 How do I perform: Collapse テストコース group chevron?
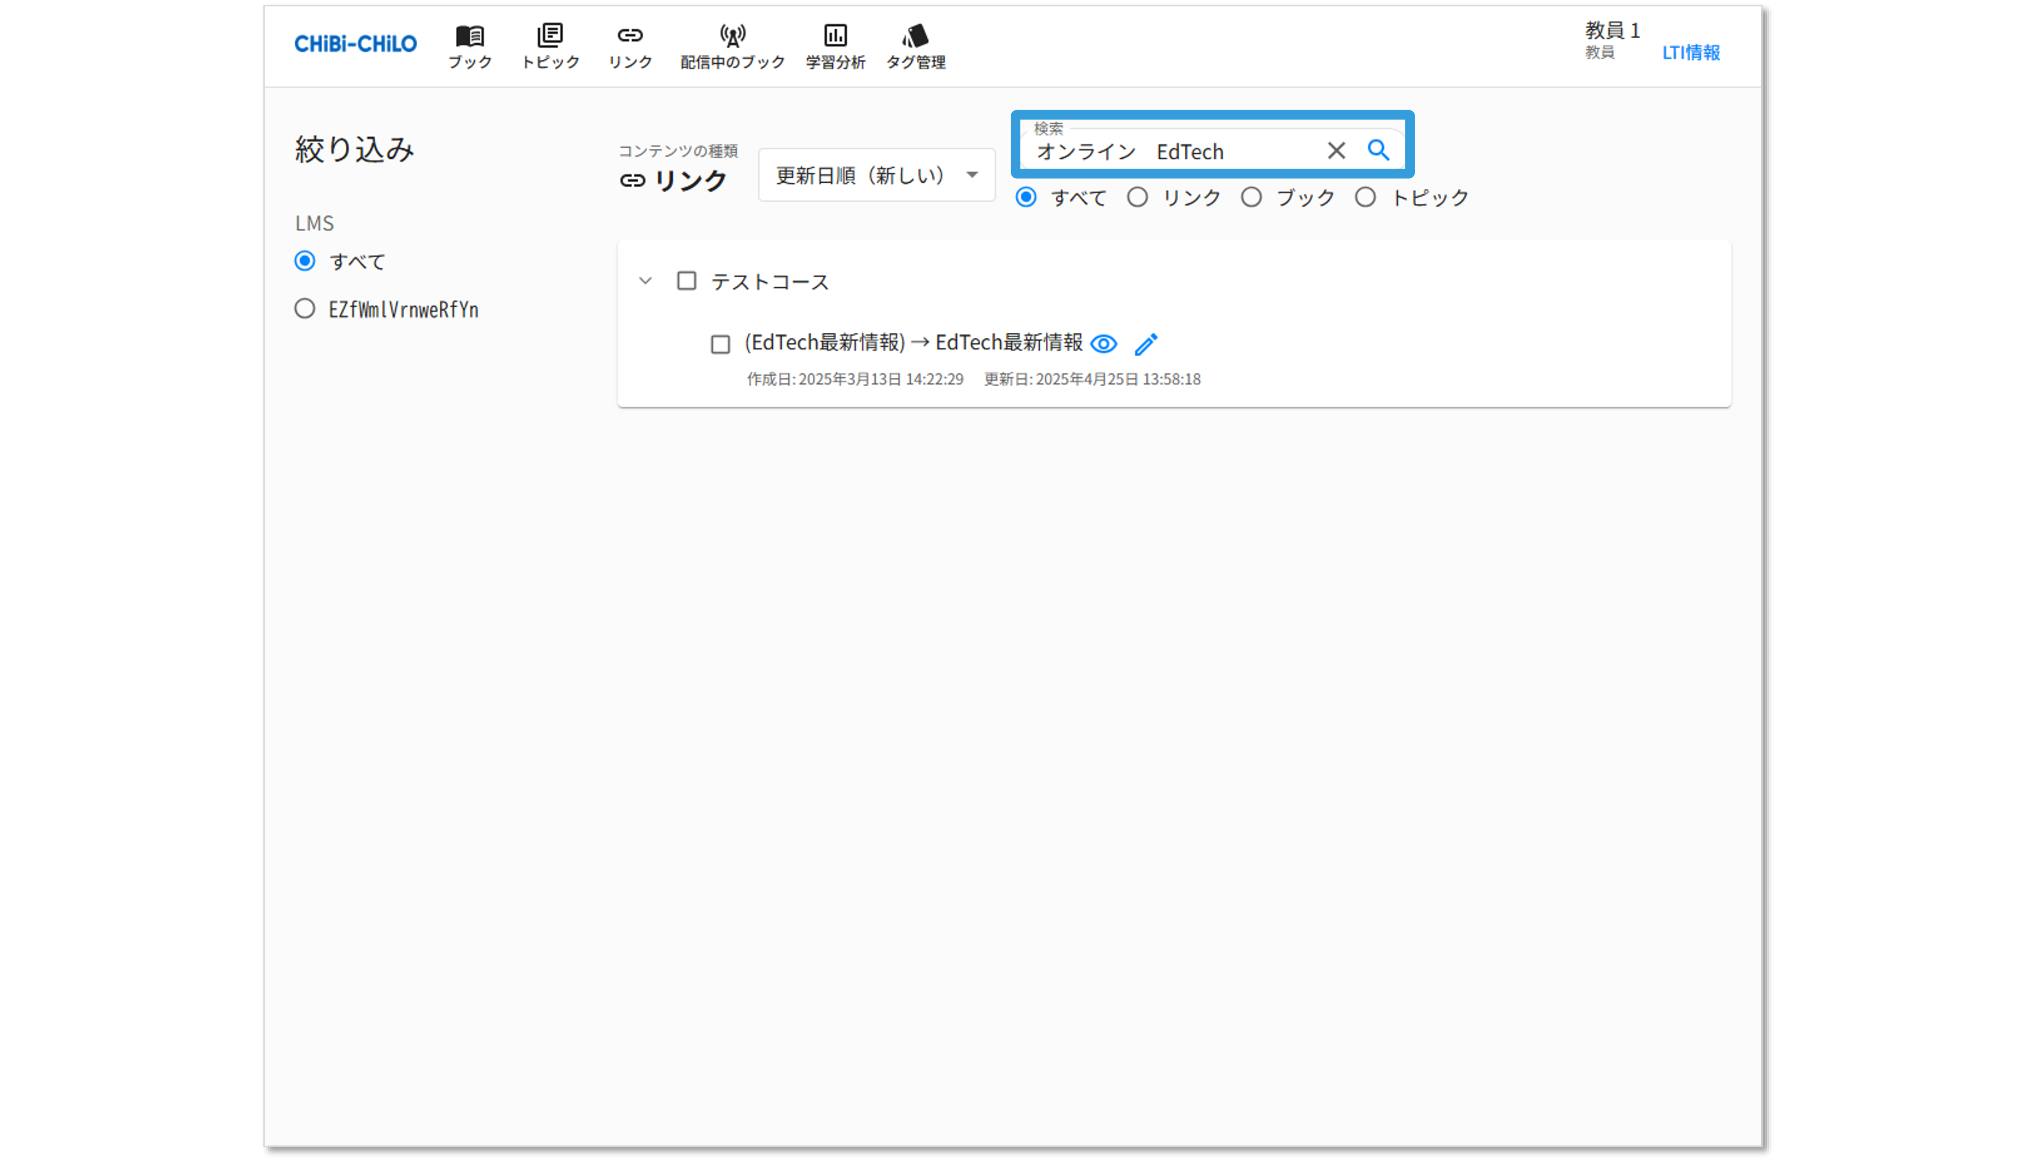point(645,281)
